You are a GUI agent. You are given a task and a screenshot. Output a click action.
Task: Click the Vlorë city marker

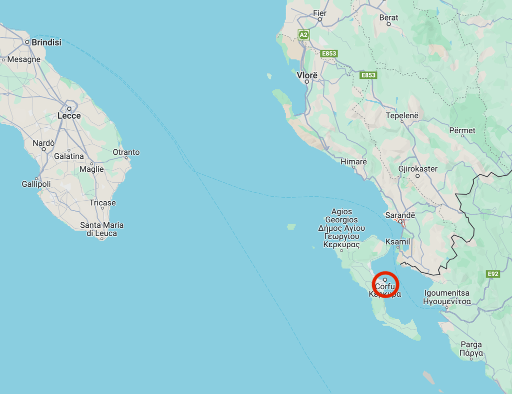(307, 81)
